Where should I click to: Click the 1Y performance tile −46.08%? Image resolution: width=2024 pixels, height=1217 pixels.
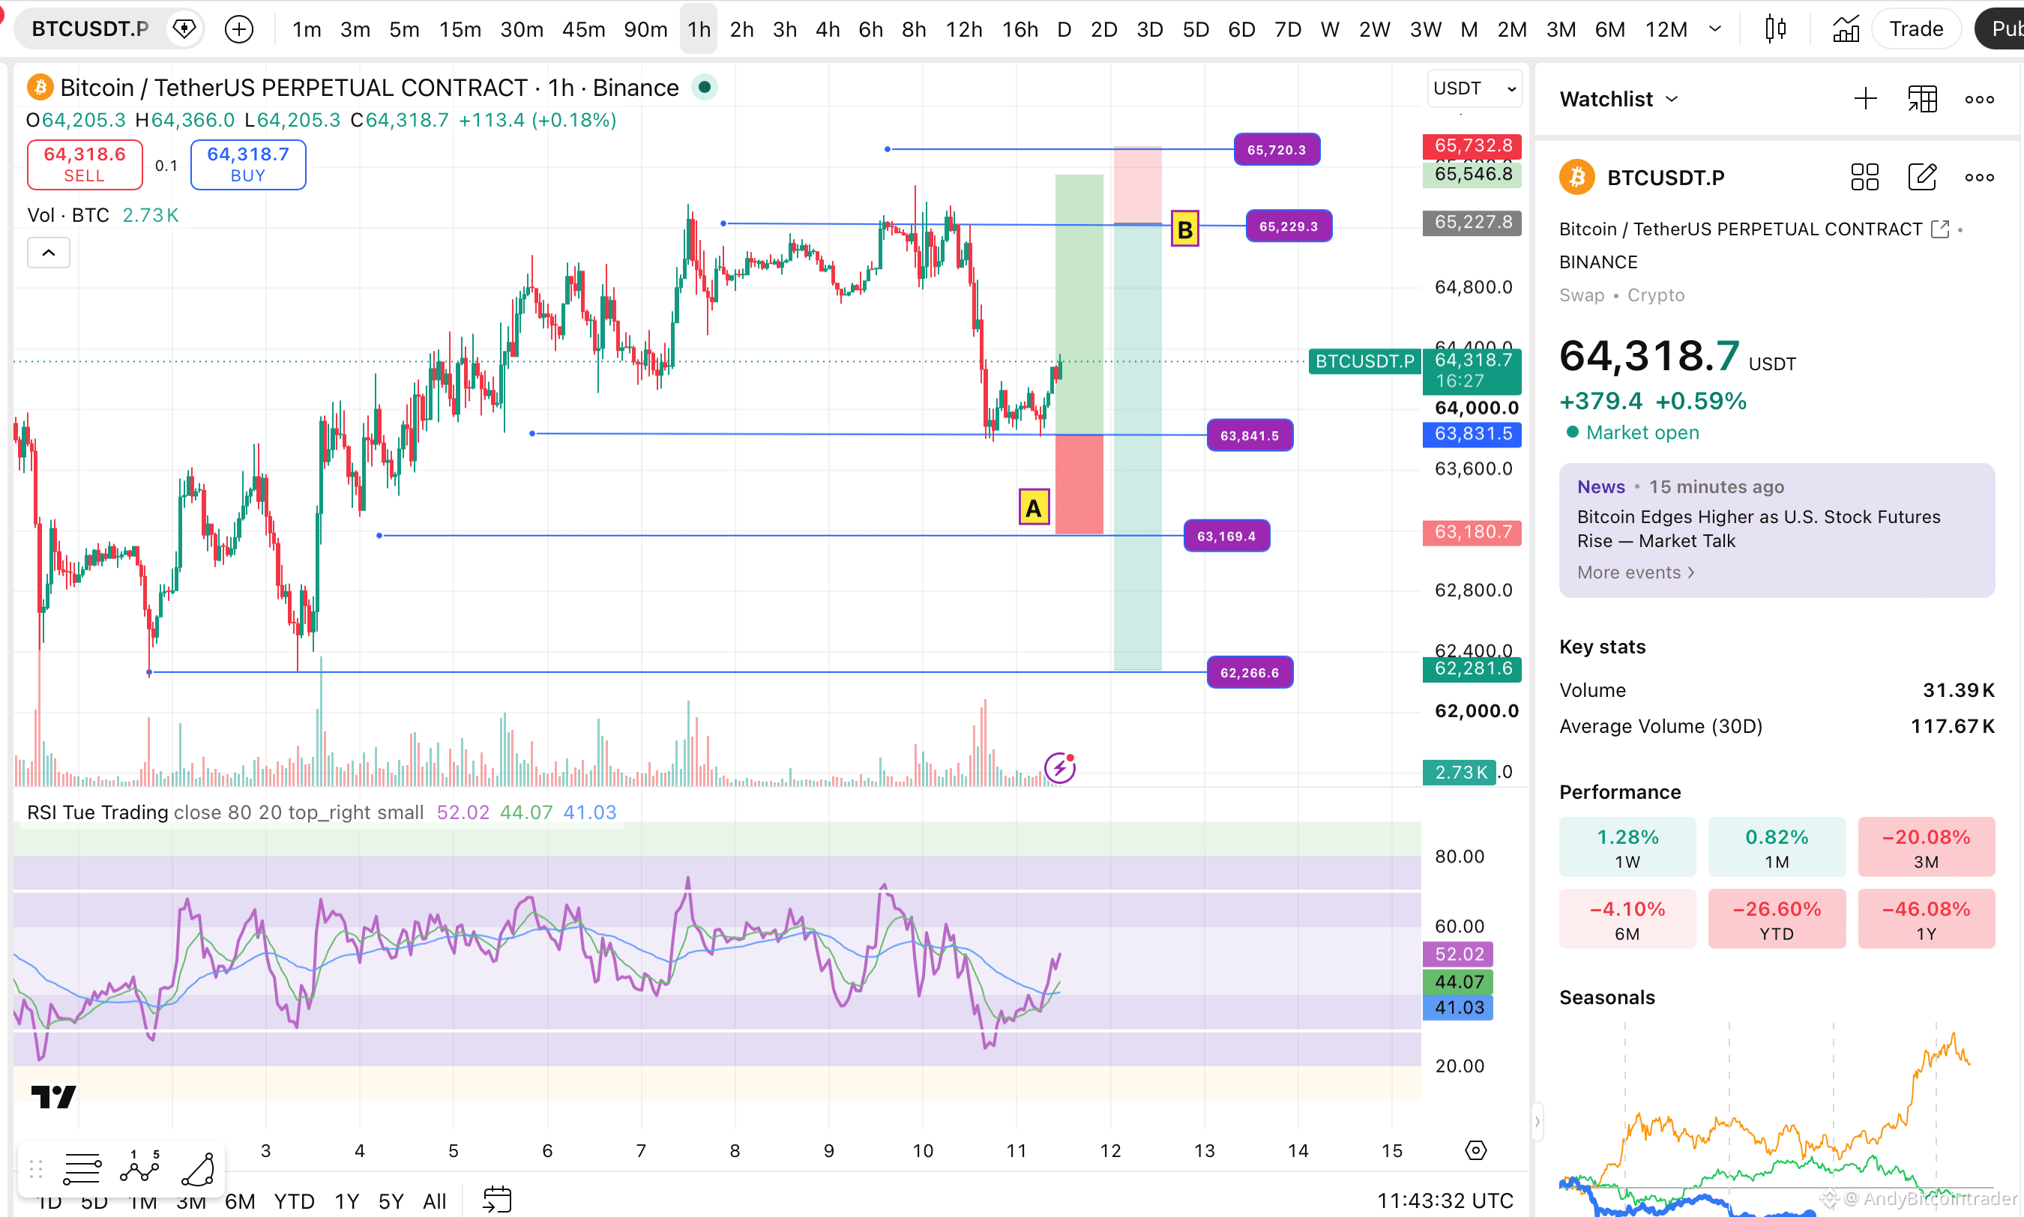(1927, 919)
